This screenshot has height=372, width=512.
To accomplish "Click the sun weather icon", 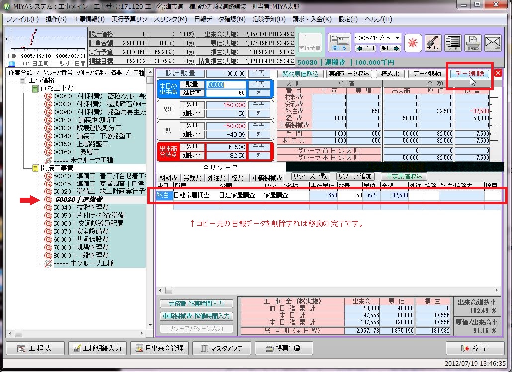I will [x=413, y=43].
